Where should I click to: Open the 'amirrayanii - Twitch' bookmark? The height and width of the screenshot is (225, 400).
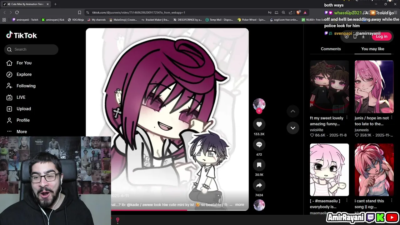pyautogui.click(x=25, y=20)
